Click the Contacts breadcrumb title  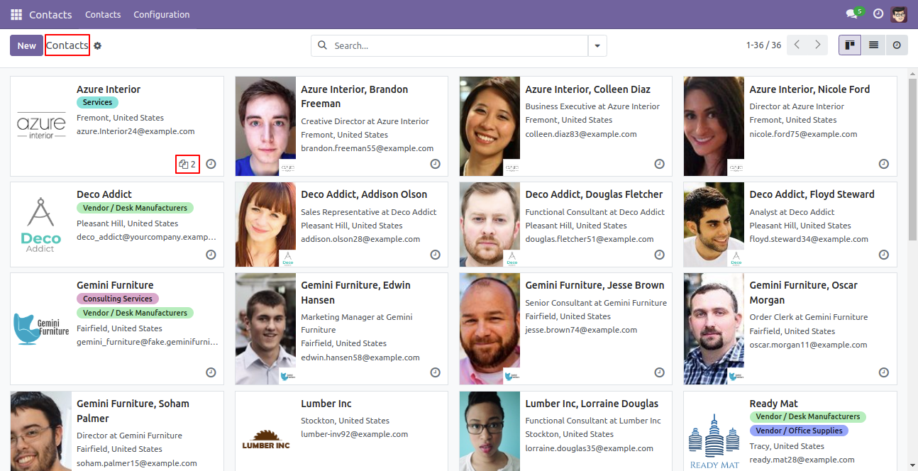coord(67,45)
